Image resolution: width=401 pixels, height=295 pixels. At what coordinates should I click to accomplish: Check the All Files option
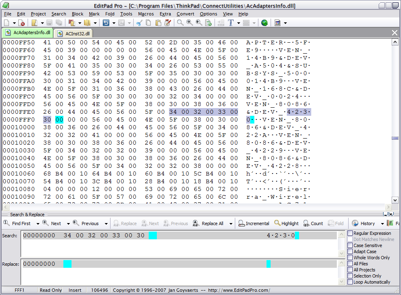(350, 264)
